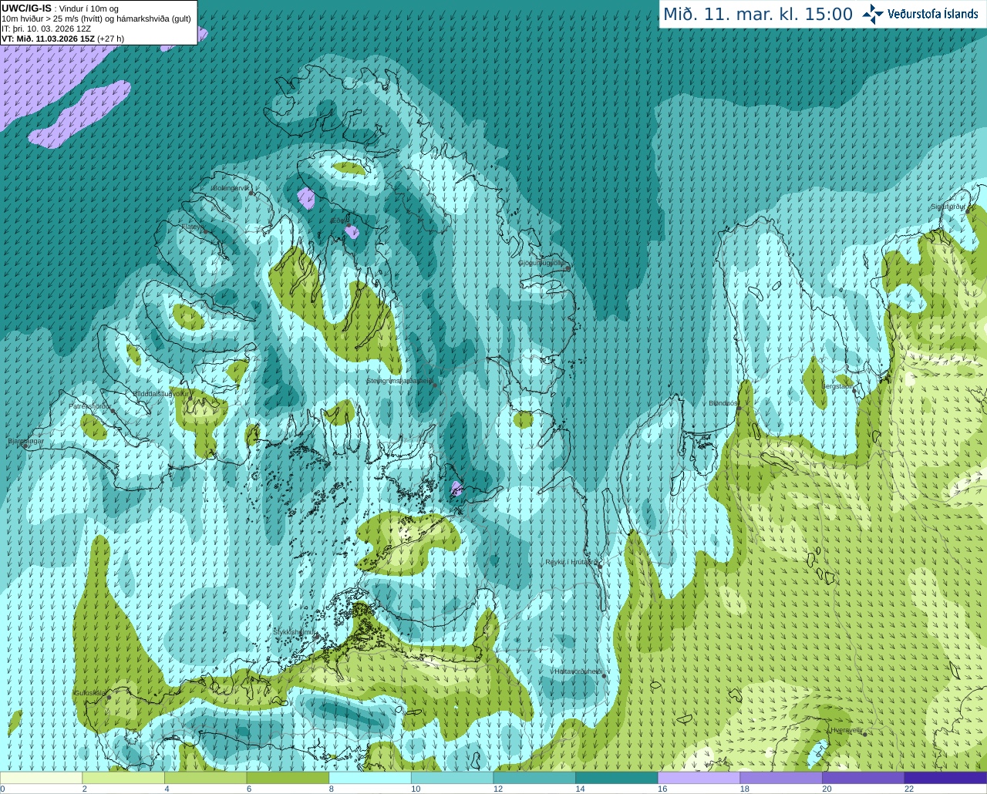Select the 2–4 m/s light green swatch
Screen dimensions: 987x794
(123, 778)
